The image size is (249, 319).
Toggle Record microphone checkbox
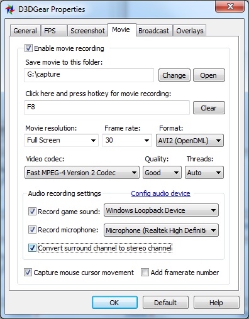[x=32, y=230]
